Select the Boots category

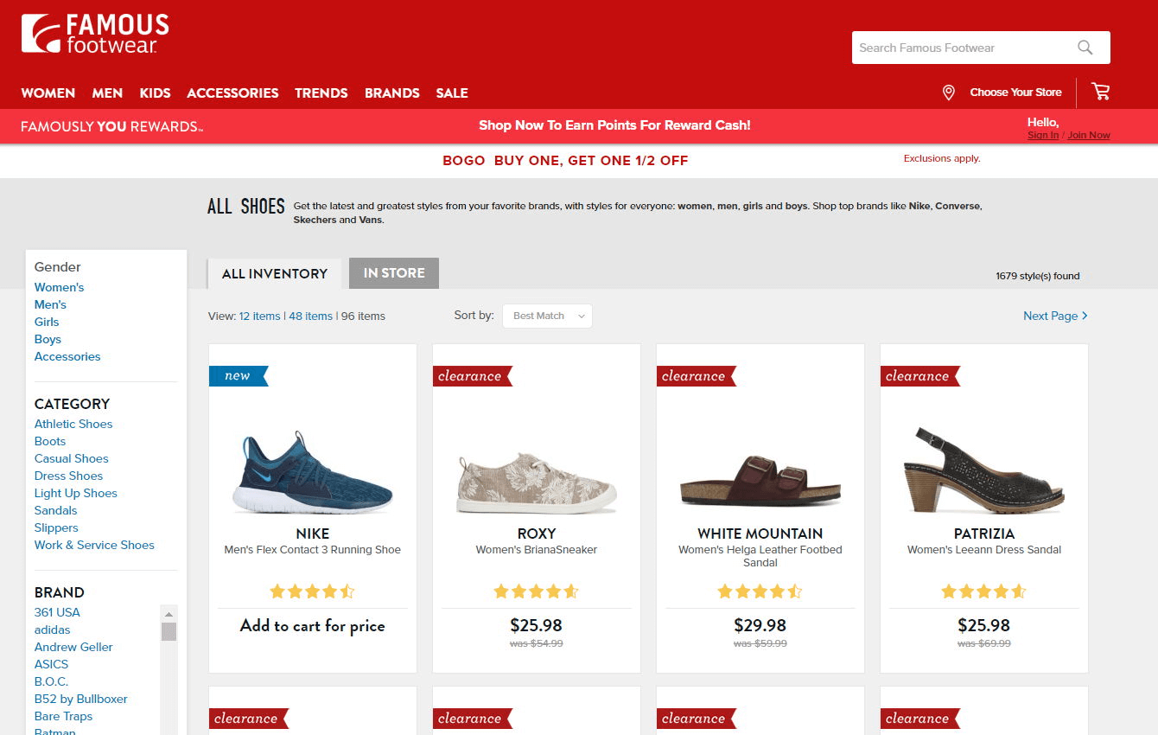(50, 441)
